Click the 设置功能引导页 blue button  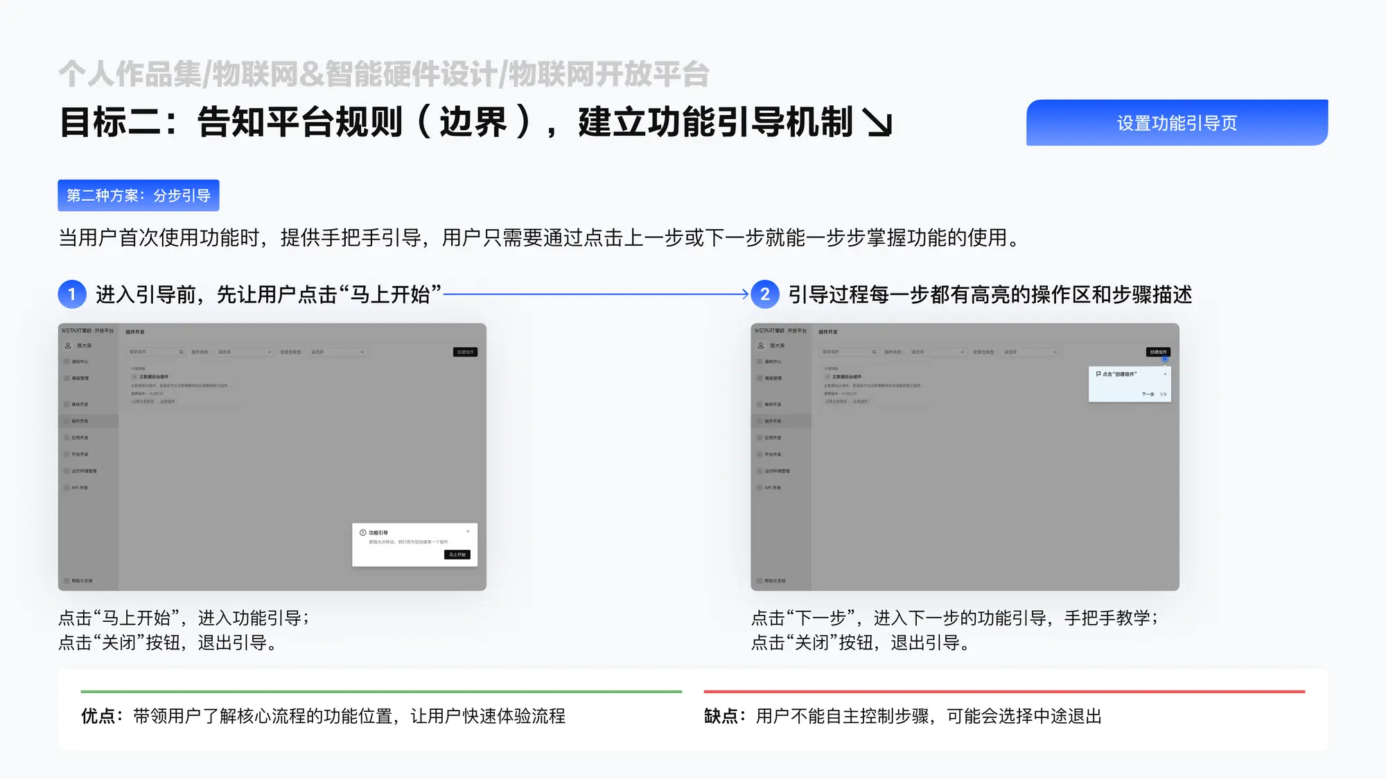[1177, 123]
